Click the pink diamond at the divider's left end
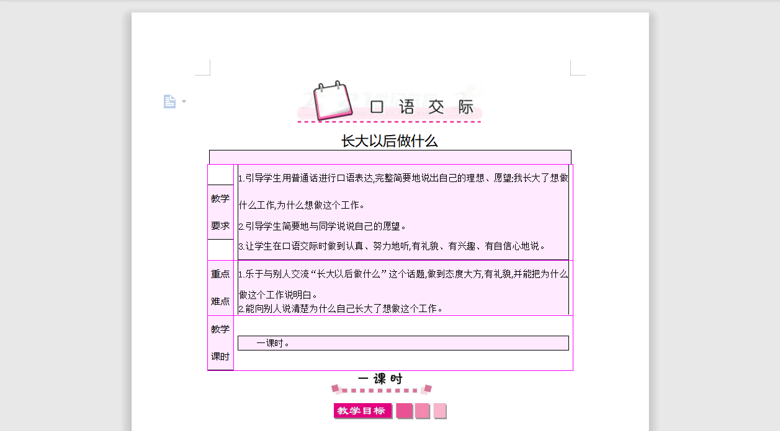 (336, 388)
